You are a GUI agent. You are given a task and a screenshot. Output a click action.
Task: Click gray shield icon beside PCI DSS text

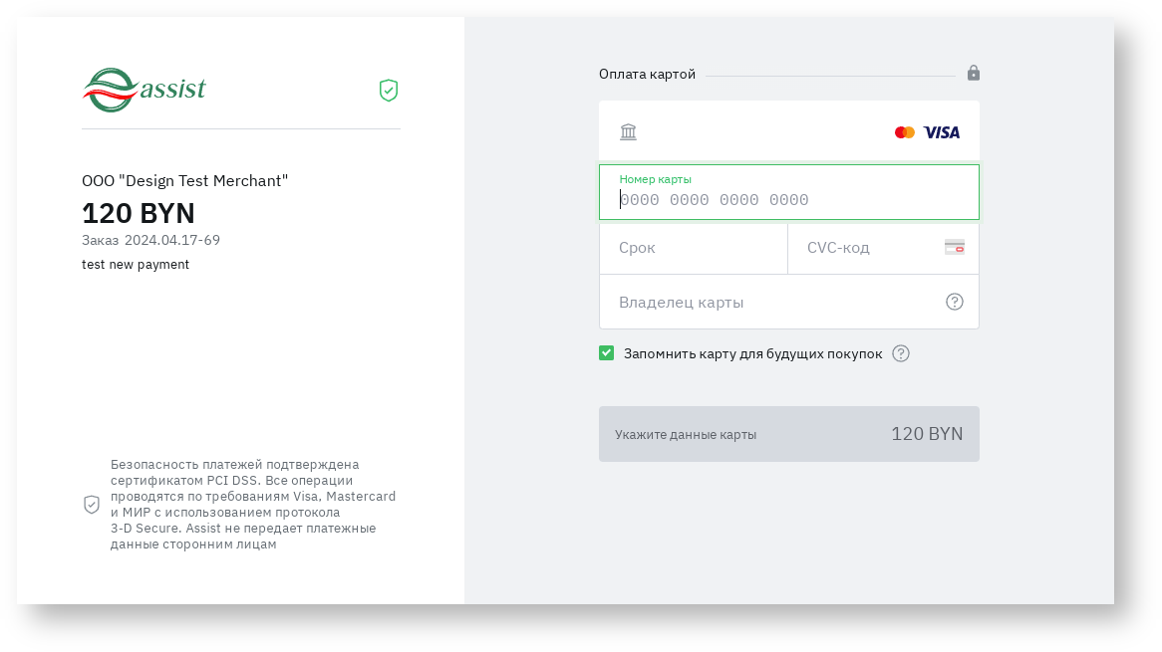tap(92, 505)
